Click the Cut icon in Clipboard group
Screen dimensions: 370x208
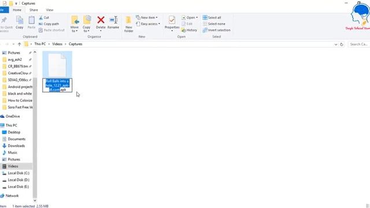point(40,17)
